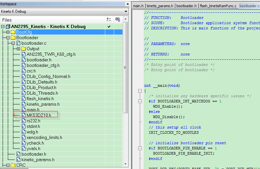Click the yvals.h header file icon
Viewport: 260px width, 169px height.
point(23,149)
